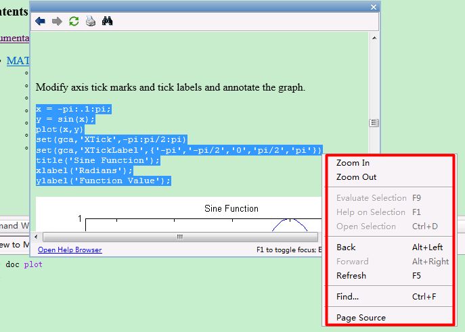Click the horizontal scrollbar thumb
This screenshot has width=465, height=332.
click(180, 237)
